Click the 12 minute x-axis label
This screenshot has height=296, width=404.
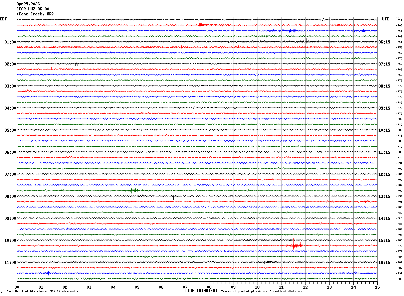pos(305,287)
